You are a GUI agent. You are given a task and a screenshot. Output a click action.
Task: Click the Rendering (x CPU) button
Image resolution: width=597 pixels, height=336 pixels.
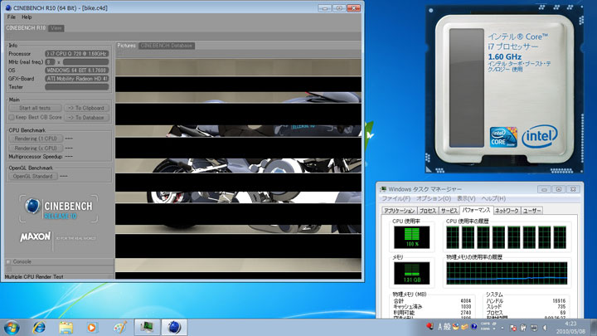[36, 149]
